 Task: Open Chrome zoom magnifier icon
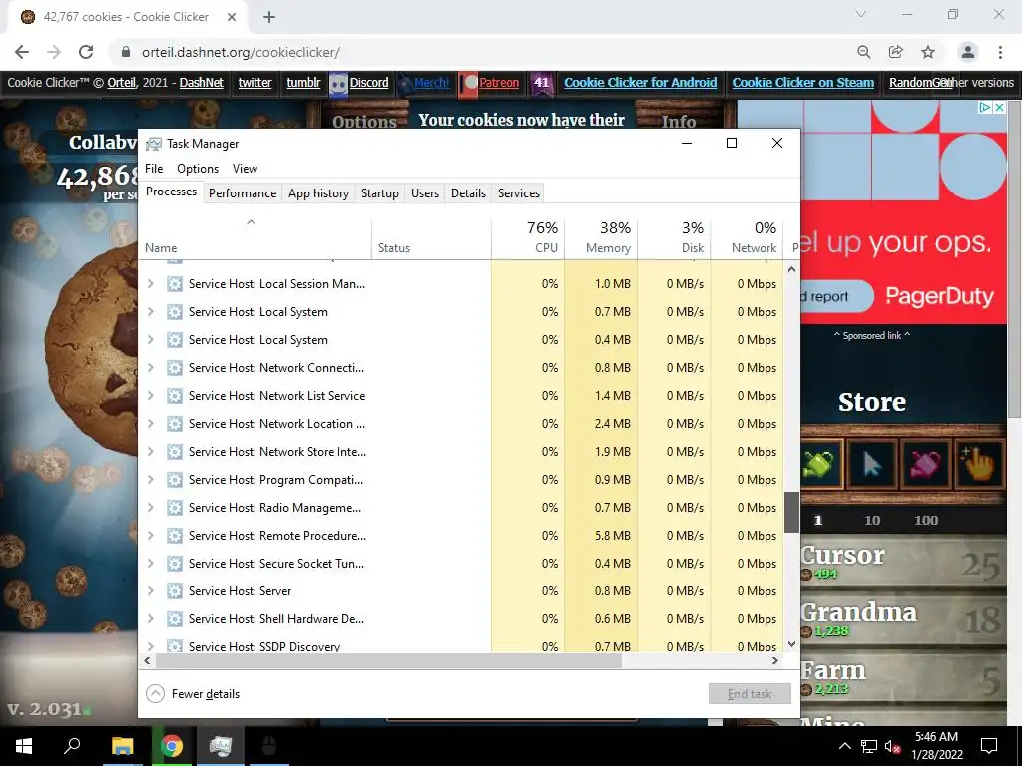(x=864, y=52)
